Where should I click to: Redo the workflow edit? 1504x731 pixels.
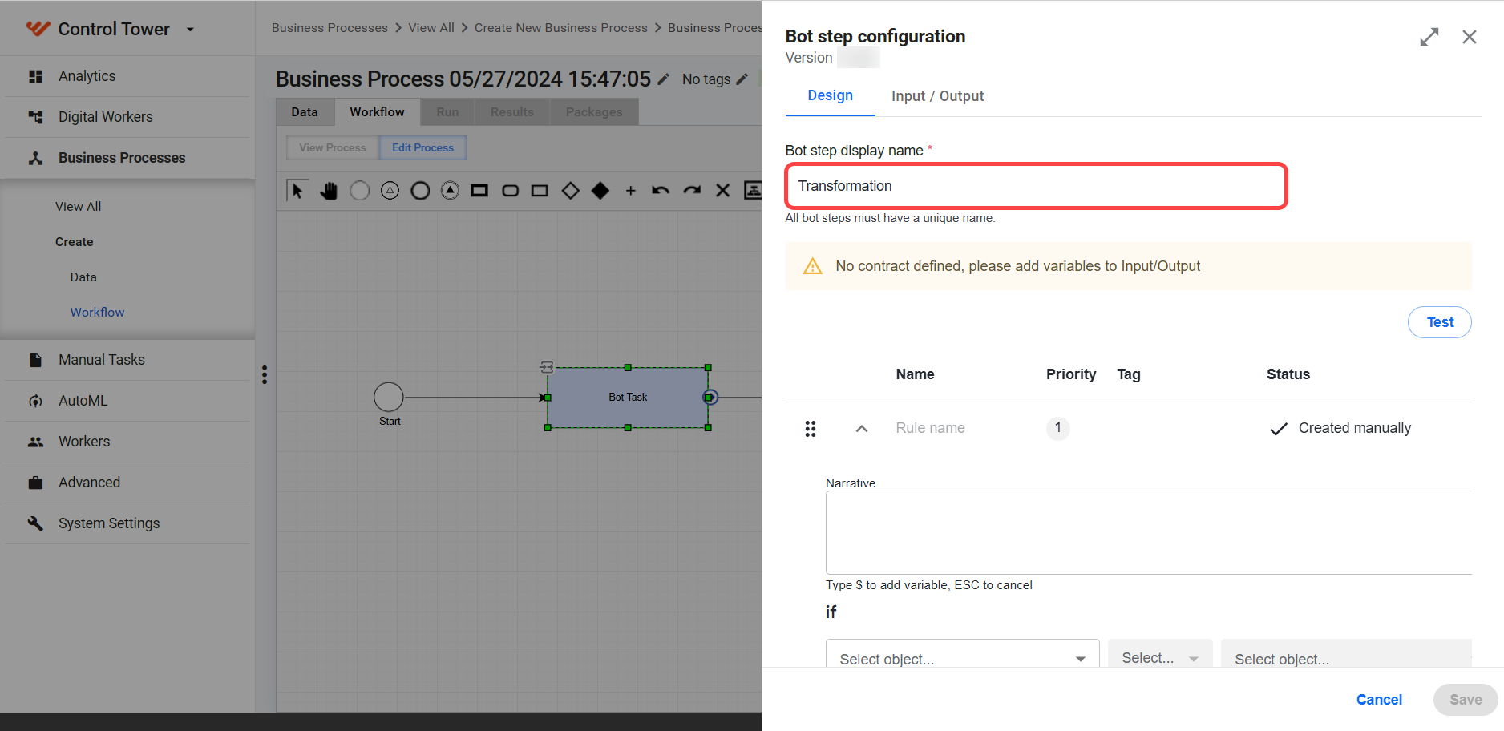(x=692, y=191)
